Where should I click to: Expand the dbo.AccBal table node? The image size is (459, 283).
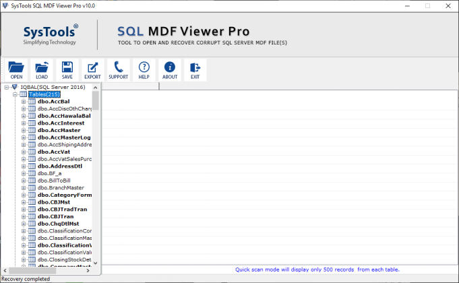pos(24,102)
